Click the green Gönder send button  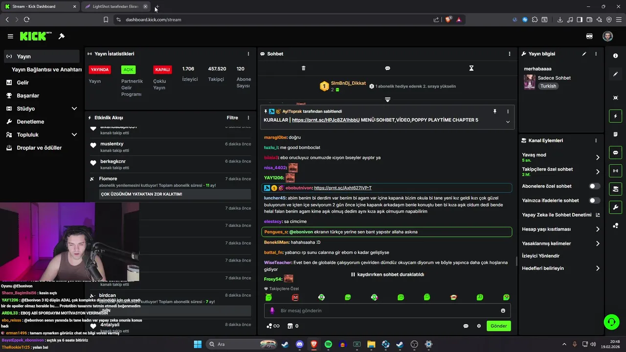(x=498, y=326)
